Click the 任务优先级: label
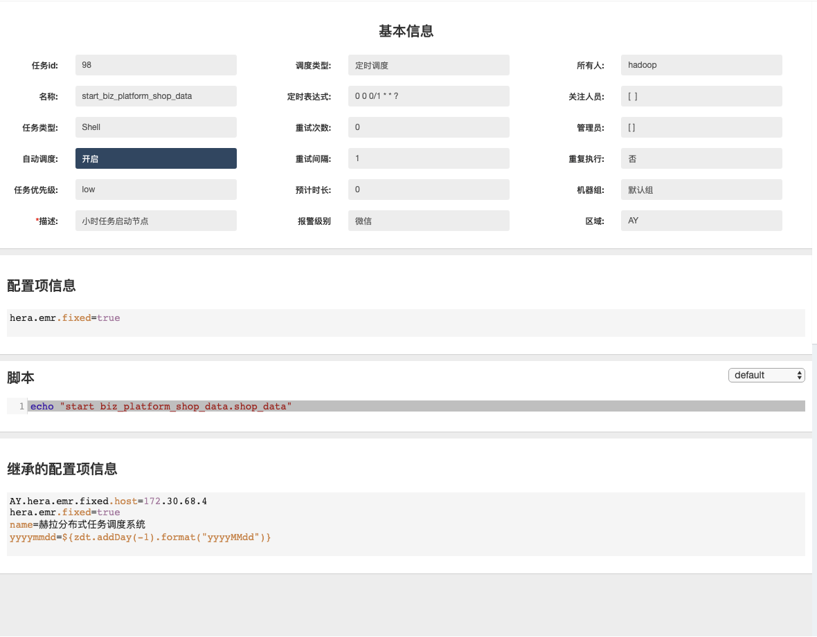 pyautogui.click(x=36, y=190)
